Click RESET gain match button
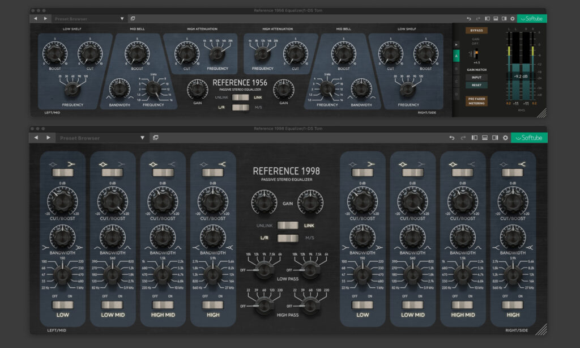This screenshot has width=580, height=348. pyautogui.click(x=476, y=85)
